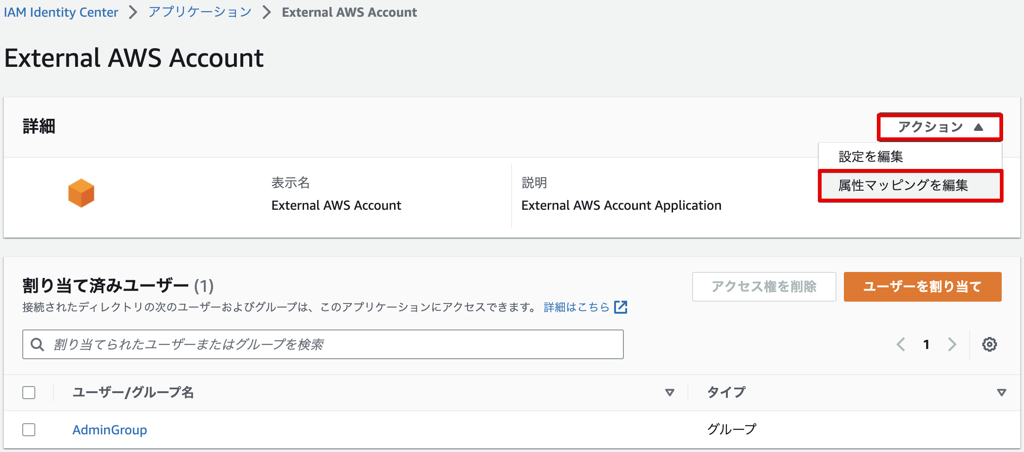Click the previous page arrow in pagination
The width and height of the screenshot is (1024, 452).
(901, 344)
